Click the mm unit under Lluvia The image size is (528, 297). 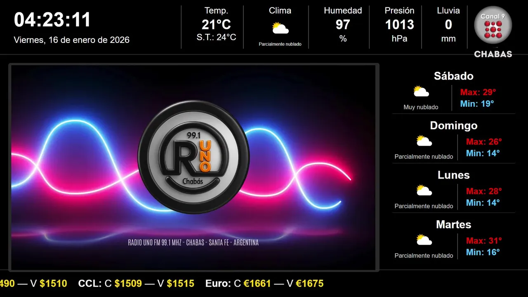pos(448,39)
